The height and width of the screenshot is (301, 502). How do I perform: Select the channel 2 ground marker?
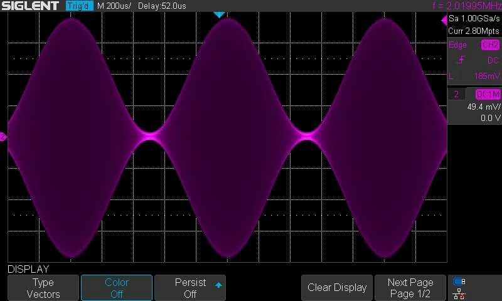tap(3, 137)
